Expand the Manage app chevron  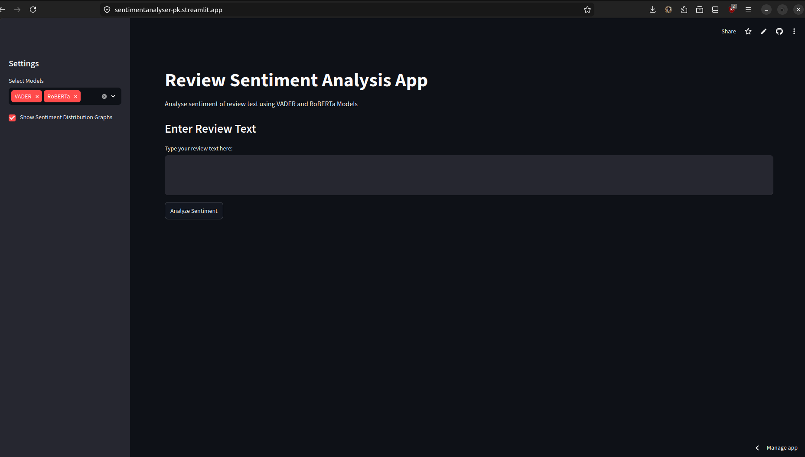[757, 448]
